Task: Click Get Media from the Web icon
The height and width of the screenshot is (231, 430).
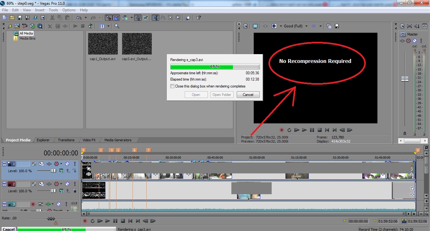Action: click(40, 26)
